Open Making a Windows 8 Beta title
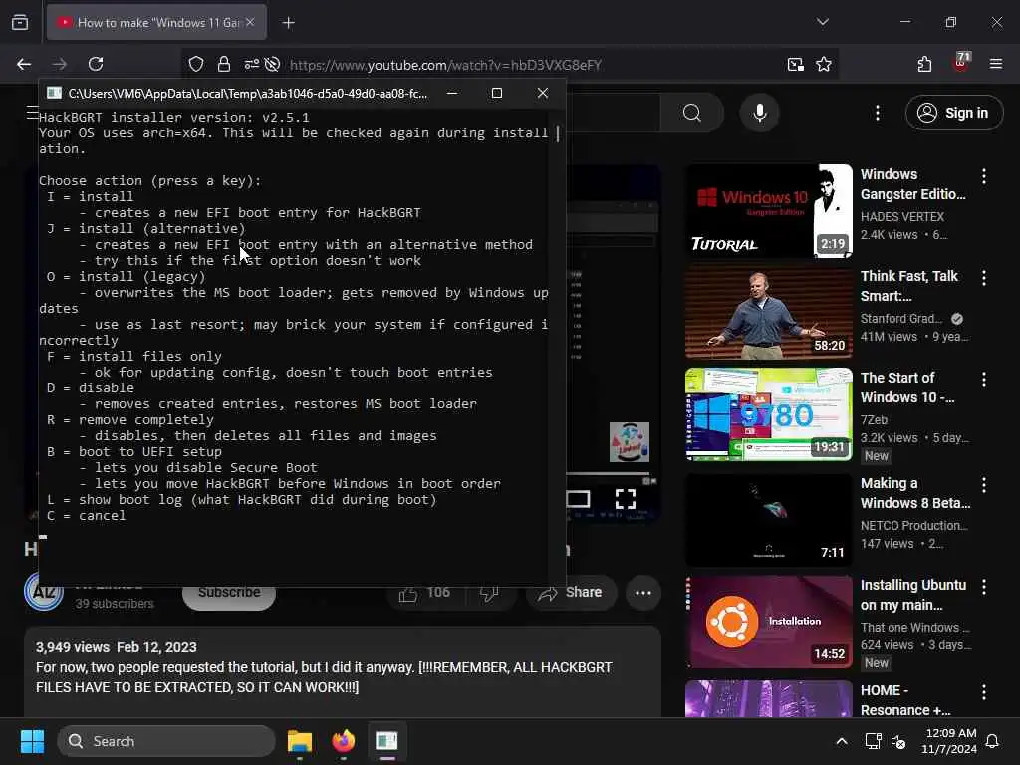Image resolution: width=1020 pixels, height=765 pixels. tap(914, 493)
